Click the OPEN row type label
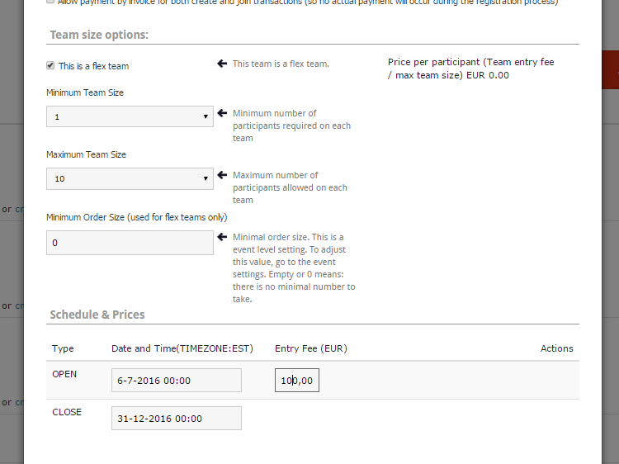Viewport: 619px width, 464px height. [x=64, y=374]
